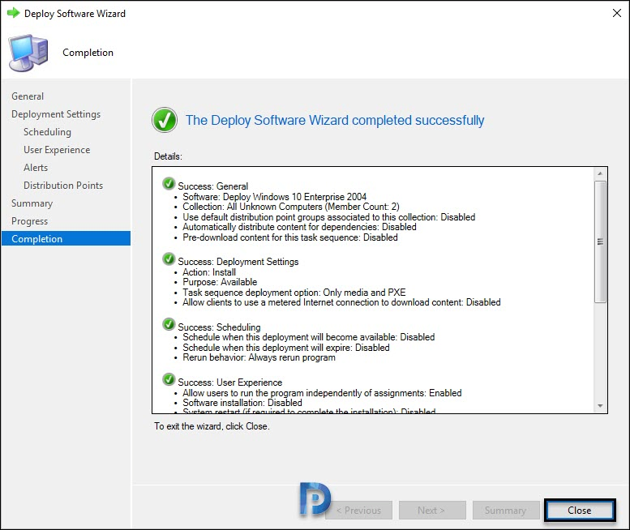Viewport: 630px width, 530px height.
Task: Select General in the wizard sidebar
Action: click(28, 96)
